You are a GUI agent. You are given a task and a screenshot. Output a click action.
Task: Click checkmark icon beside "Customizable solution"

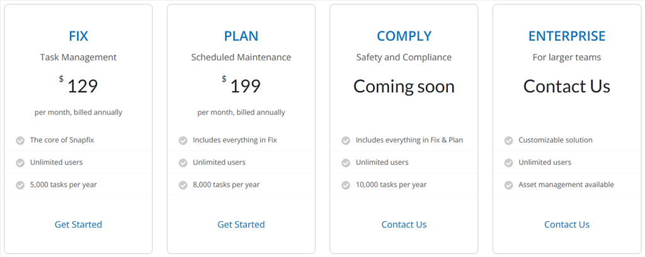pos(509,140)
